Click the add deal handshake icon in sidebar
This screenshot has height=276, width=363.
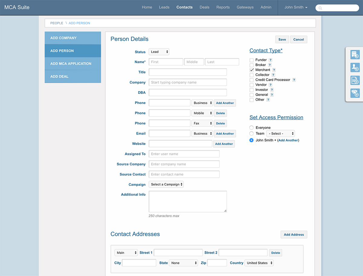[355, 93]
